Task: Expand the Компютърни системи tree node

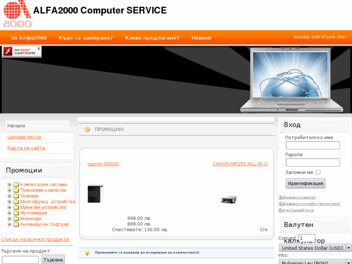Action: [x=9, y=185]
